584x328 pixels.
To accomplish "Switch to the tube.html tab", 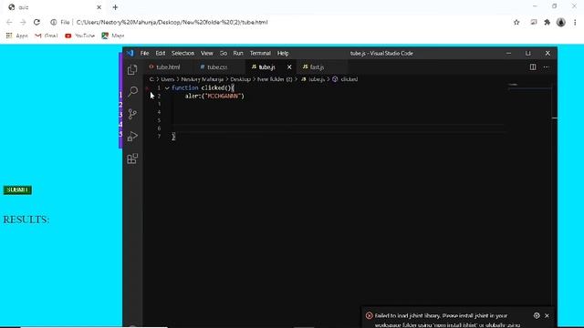I will point(168,67).
